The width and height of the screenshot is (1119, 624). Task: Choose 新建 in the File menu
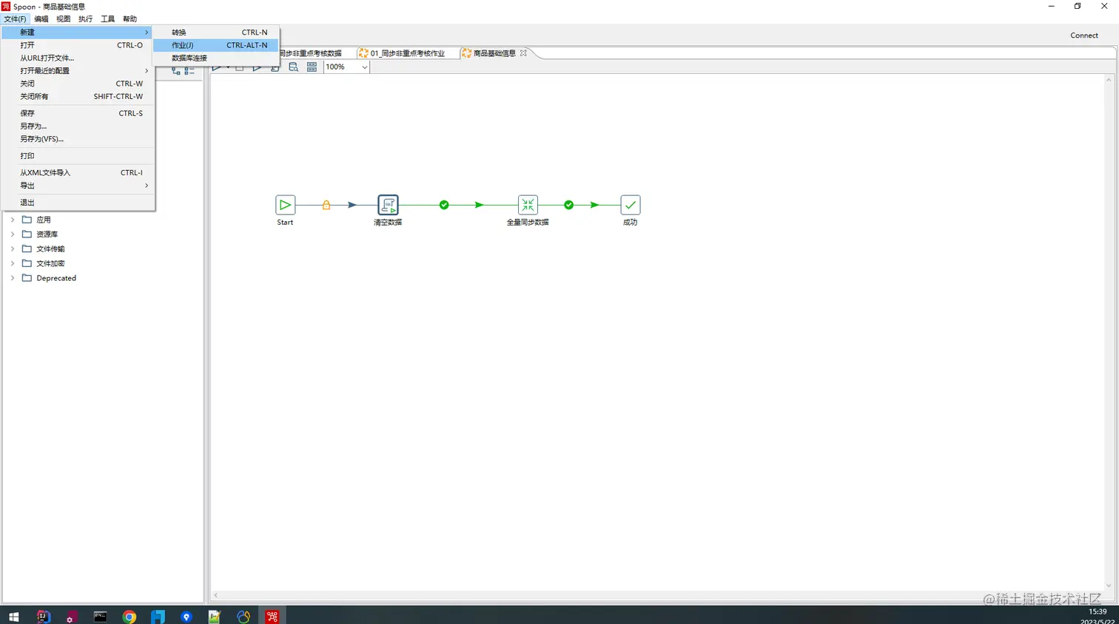(x=78, y=33)
